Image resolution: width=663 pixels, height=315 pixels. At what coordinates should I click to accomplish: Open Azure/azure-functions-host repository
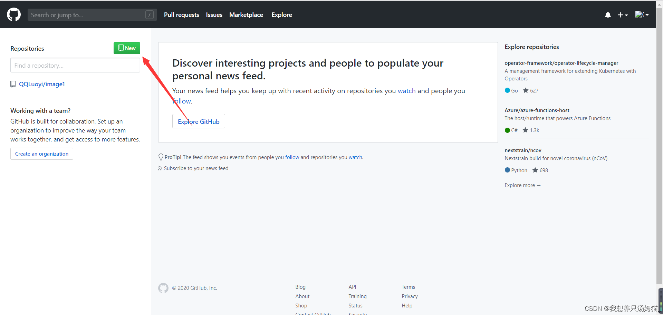point(537,110)
